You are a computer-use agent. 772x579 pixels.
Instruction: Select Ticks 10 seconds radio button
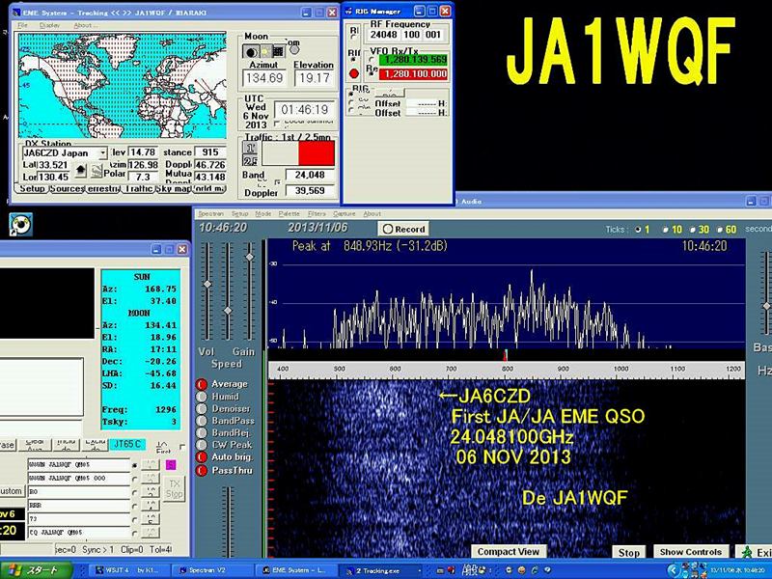[x=666, y=230]
